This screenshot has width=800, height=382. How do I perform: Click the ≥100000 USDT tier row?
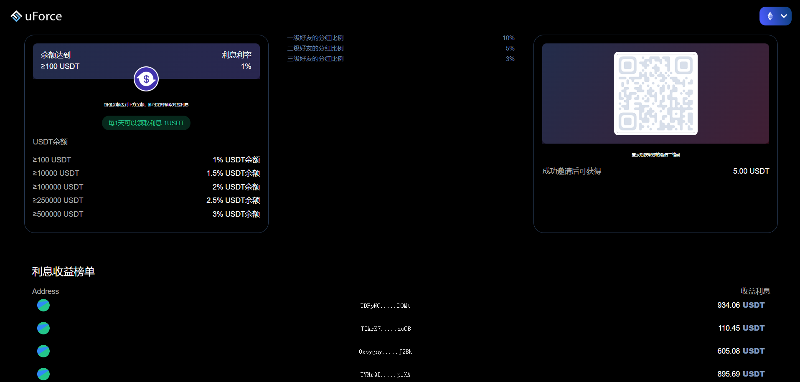point(146,187)
